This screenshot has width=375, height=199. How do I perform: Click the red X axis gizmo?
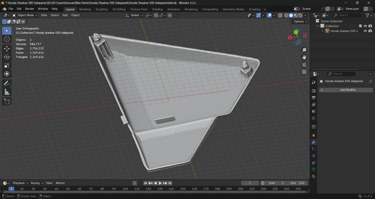pos(290,38)
